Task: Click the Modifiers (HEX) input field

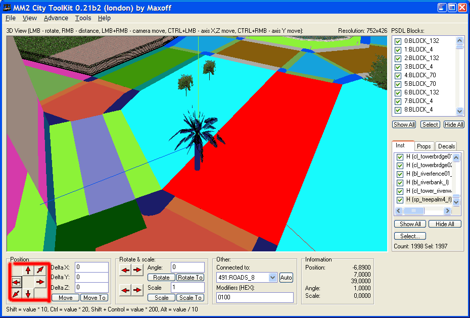Action: [x=255, y=298]
